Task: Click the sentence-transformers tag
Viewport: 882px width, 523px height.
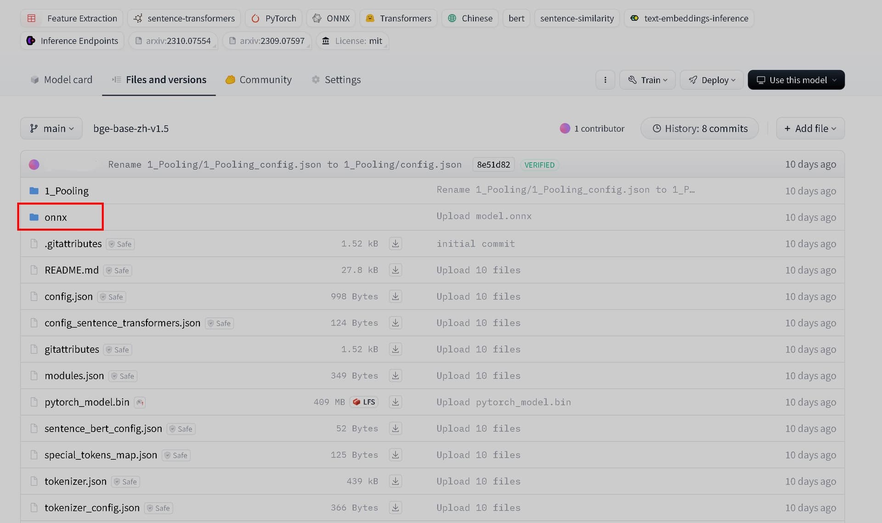Action: coord(184,18)
